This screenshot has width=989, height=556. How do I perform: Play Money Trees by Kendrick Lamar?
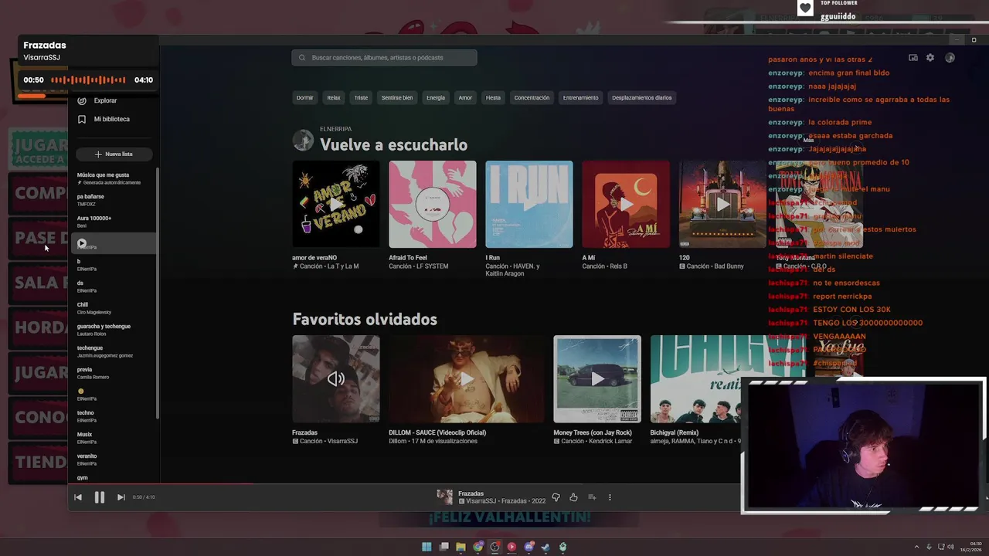click(597, 378)
